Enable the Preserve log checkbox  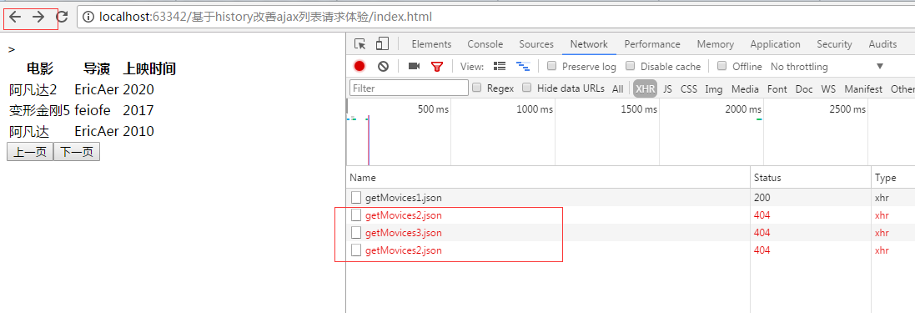pos(551,66)
